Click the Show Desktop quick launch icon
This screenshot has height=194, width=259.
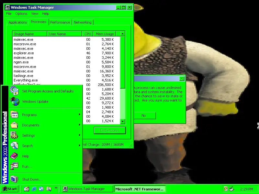27,189
